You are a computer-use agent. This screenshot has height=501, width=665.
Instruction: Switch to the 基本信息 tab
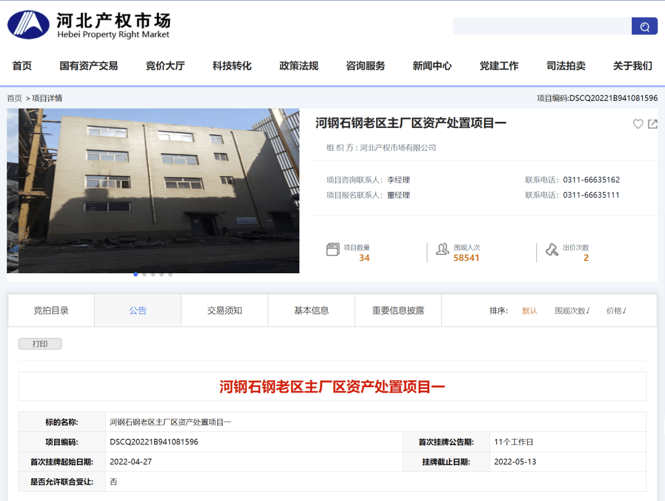tap(312, 310)
